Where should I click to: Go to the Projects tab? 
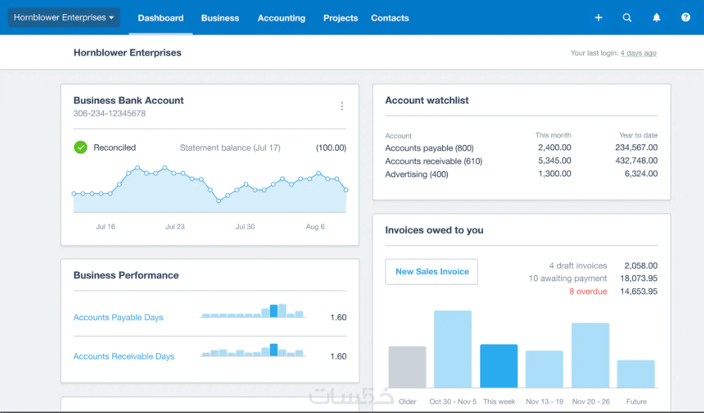[x=340, y=18]
